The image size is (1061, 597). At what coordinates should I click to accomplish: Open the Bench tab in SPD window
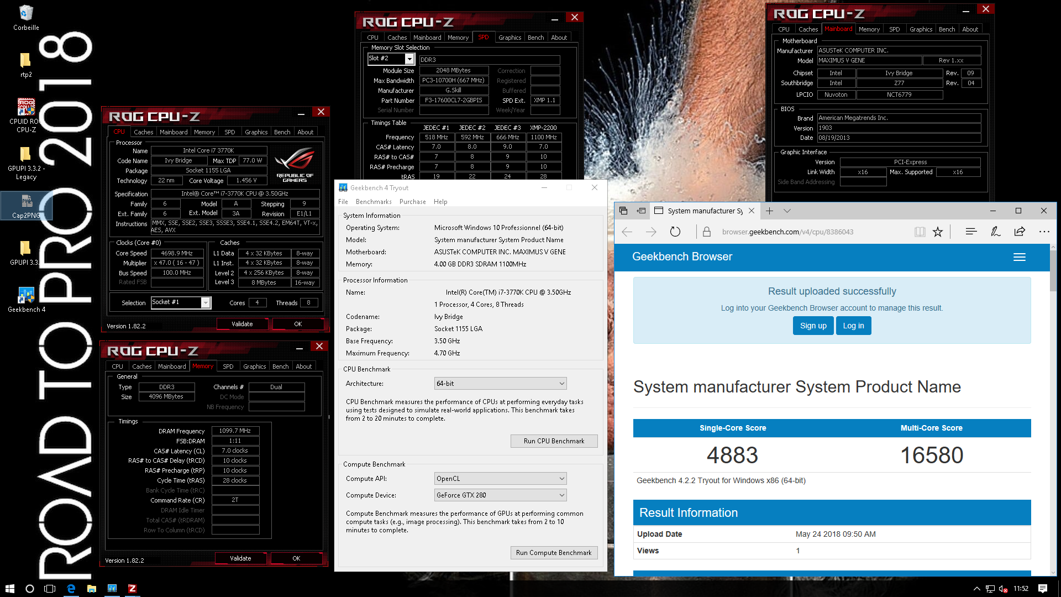535,38
